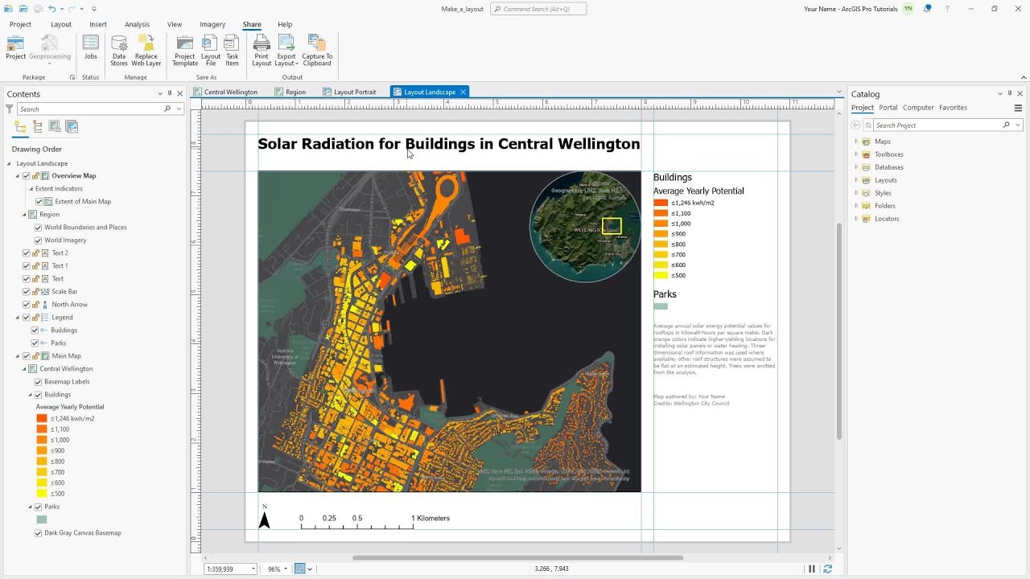The width and height of the screenshot is (1030, 579).
Task: Select the Folders item in Catalog
Action: [884, 206]
